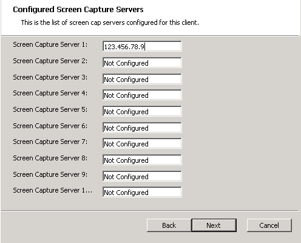Click the Next button
Screen dimensions: 301x243
coord(214,225)
